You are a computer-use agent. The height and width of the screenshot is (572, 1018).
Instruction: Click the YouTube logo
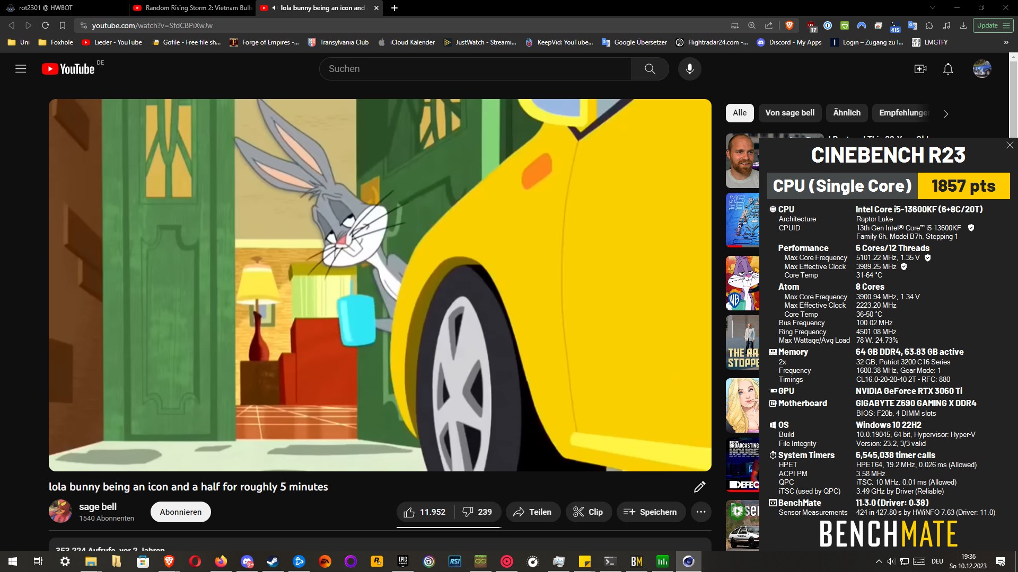(69, 69)
